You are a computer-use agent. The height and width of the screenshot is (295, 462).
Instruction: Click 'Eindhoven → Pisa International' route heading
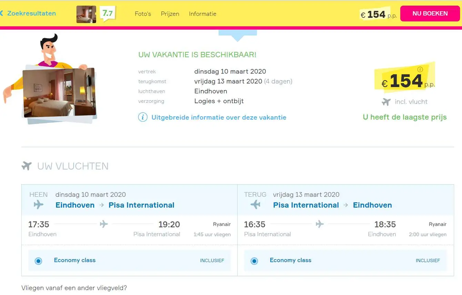(115, 205)
